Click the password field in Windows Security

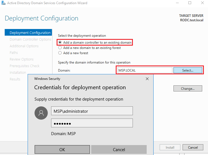[x=92, y=123]
